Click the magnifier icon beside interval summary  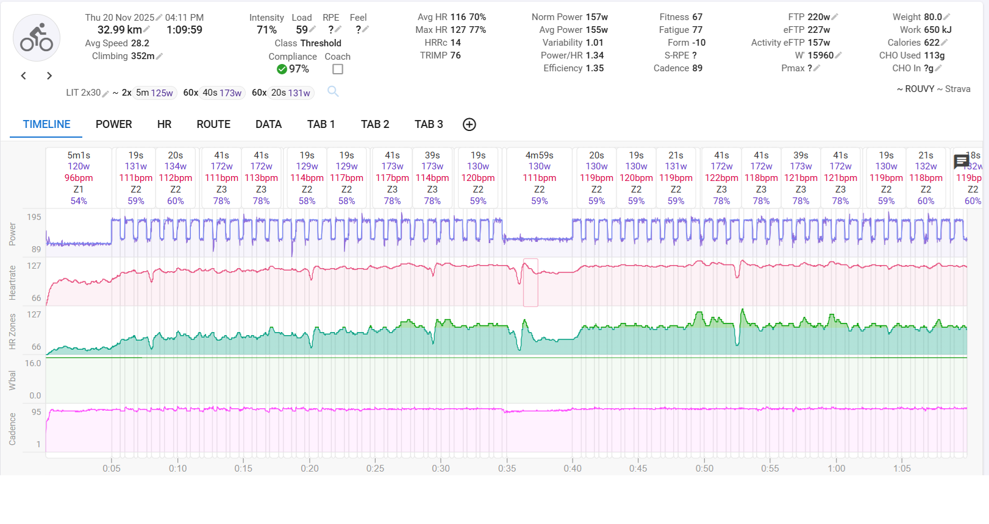tap(333, 91)
